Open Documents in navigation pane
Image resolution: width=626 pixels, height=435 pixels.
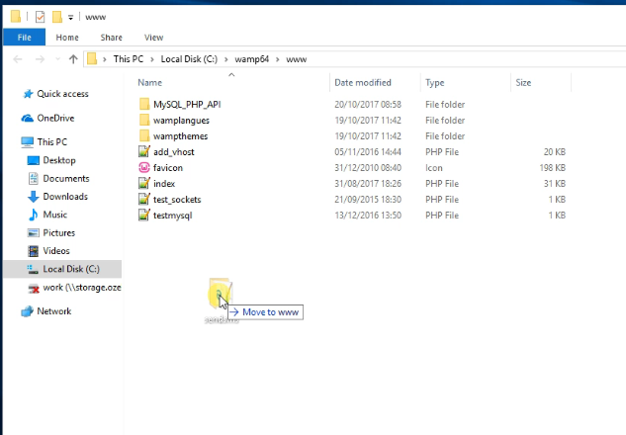coord(66,178)
